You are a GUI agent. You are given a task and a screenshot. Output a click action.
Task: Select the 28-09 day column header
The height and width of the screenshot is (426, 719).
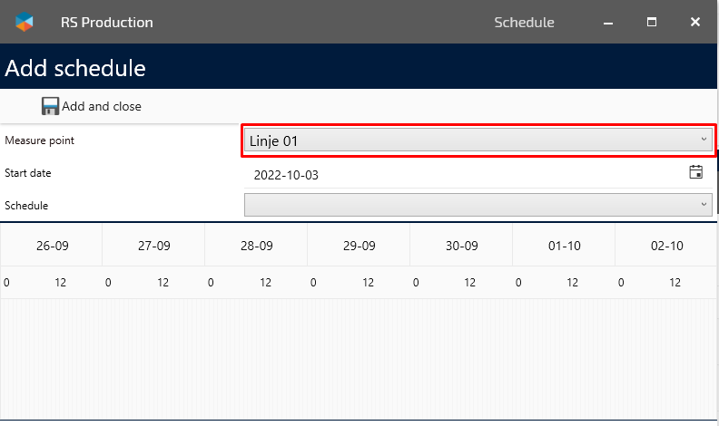(257, 246)
